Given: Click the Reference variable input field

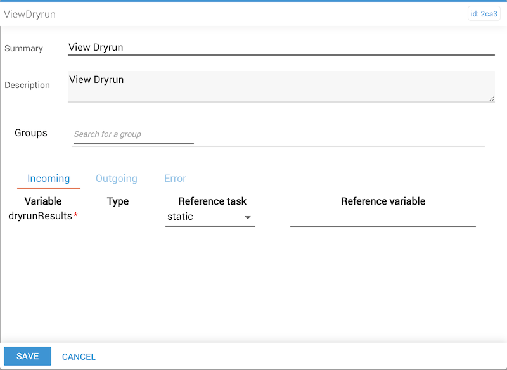Looking at the screenshot, I should [x=383, y=219].
